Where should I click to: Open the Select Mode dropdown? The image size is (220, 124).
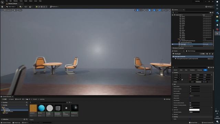pyautogui.click(x=11, y=7)
